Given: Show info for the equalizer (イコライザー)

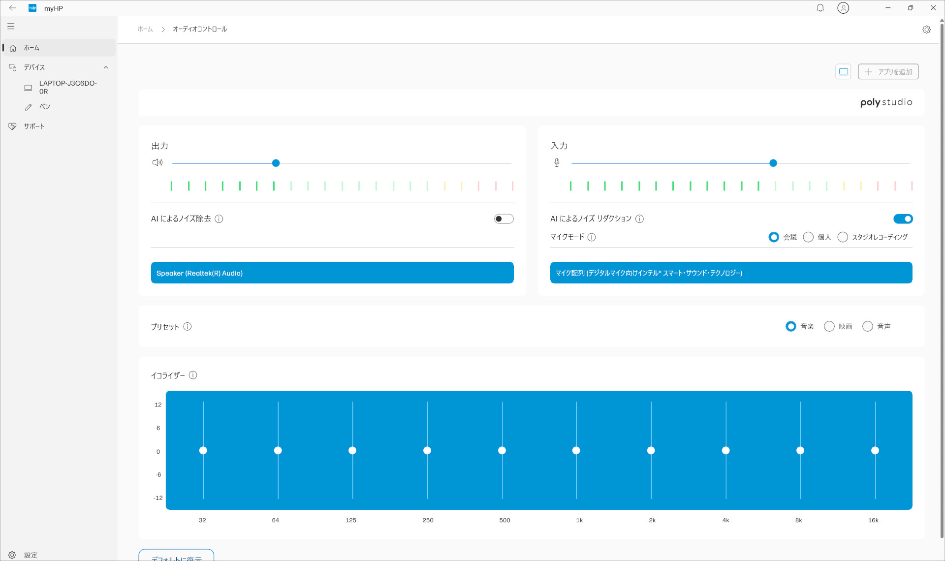Looking at the screenshot, I should 193,375.
